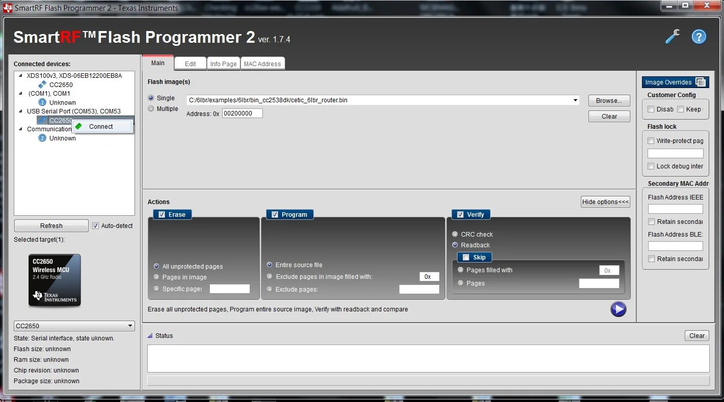Open the MAC Address tab
Viewport: 724px width, 402px height.
click(x=262, y=64)
